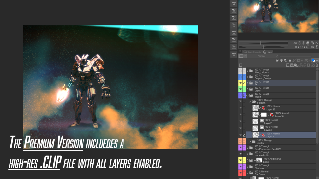
Task: Click bottom figure icon in vertical dock
Action: [234, 54]
